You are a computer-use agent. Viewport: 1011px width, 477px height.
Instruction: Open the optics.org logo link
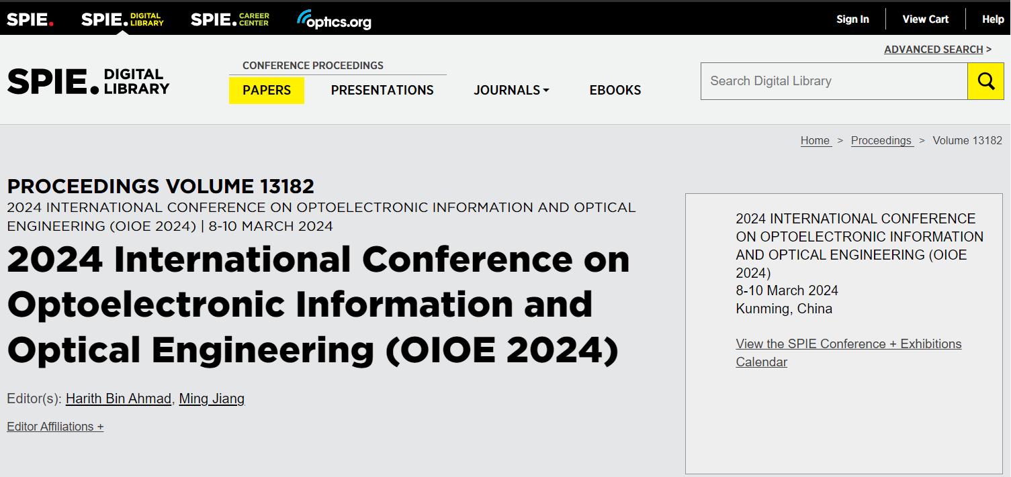point(334,20)
